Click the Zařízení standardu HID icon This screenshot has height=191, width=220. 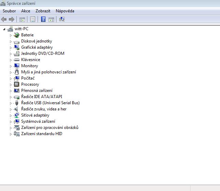(x=17, y=134)
